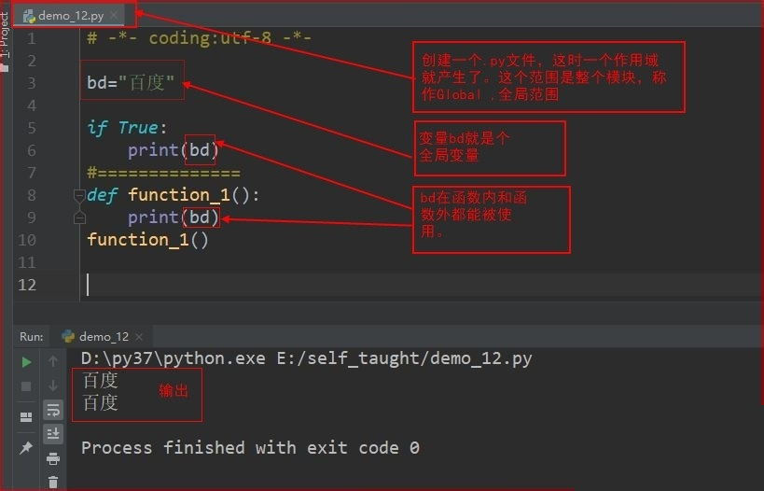
Task: Click the print output printer icon
Action: tap(53, 458)
